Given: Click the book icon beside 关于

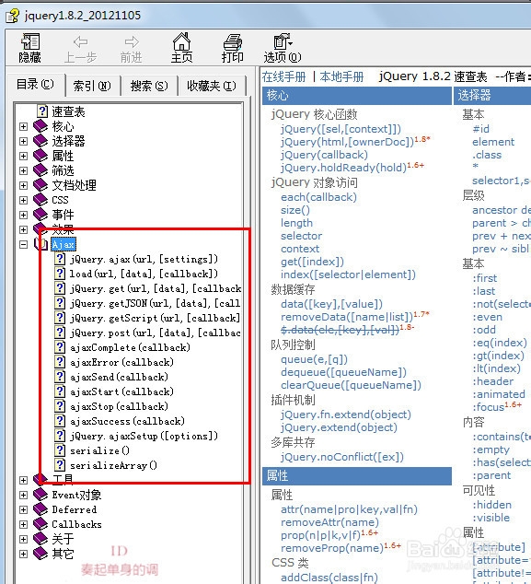Looking at the screenshot, I should (40, 539).
